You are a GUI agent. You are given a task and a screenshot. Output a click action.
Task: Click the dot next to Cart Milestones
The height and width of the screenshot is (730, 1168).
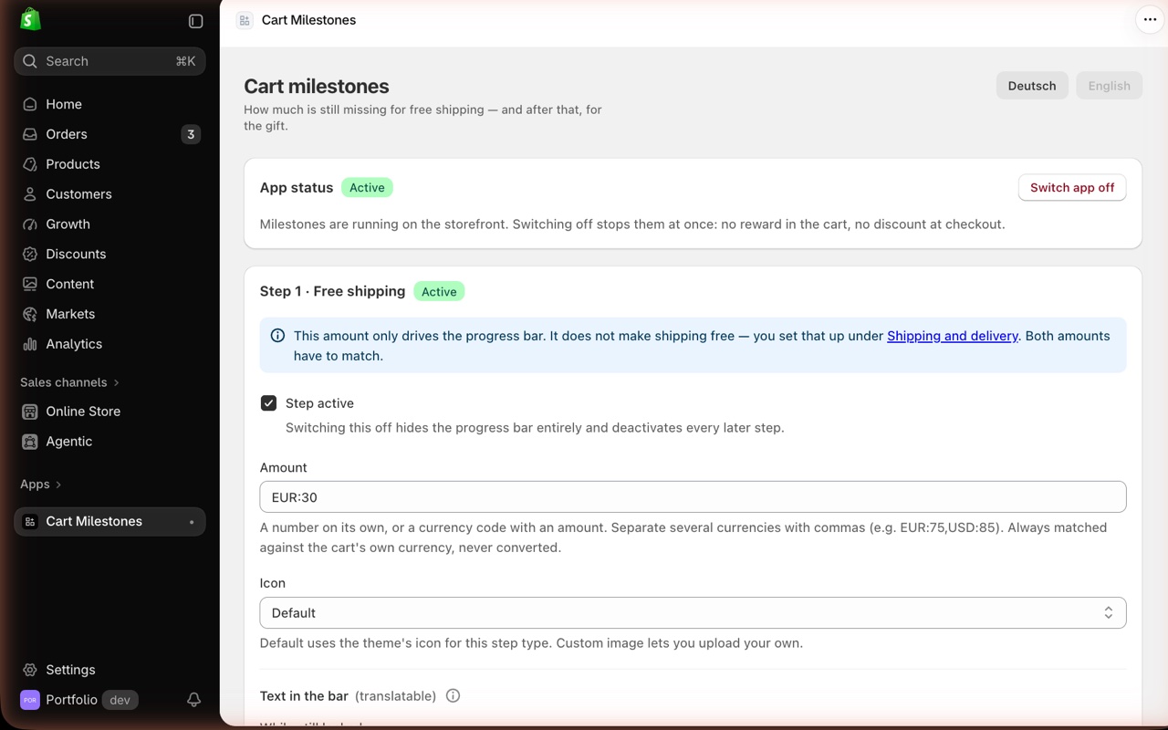click(x=192, y=522)
